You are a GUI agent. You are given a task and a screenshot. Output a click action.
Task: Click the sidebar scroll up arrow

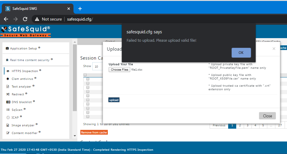click(x=75, y=42)
